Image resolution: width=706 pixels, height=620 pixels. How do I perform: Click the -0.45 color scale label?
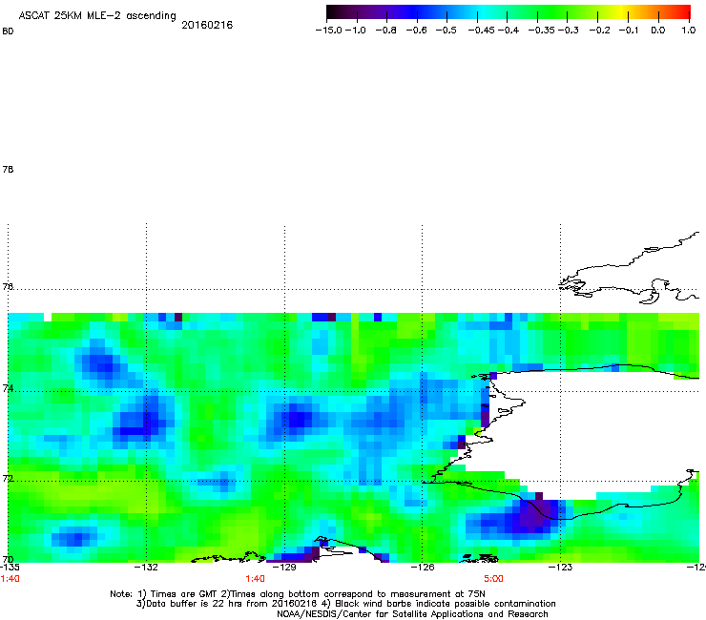pyautogui.click(x=482, y=31)
